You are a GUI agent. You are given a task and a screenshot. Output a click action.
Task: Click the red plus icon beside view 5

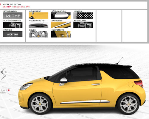click(9, 90)
